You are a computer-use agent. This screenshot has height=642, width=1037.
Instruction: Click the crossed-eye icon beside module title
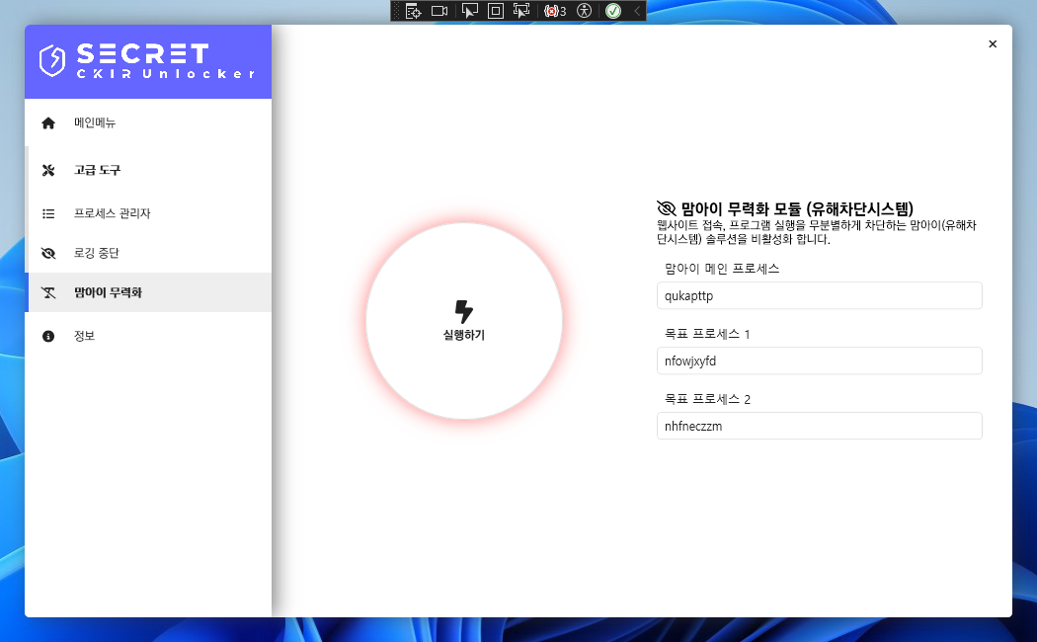(x=666, y=209)
